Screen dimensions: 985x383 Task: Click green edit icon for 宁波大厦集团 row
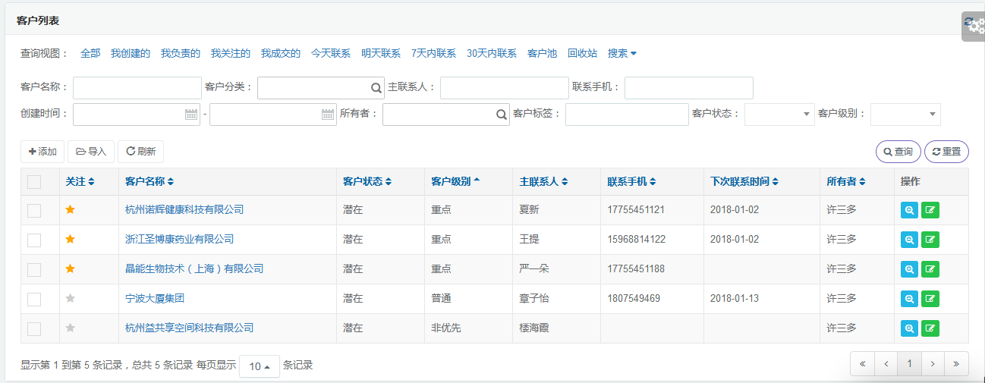pos(930,299)
